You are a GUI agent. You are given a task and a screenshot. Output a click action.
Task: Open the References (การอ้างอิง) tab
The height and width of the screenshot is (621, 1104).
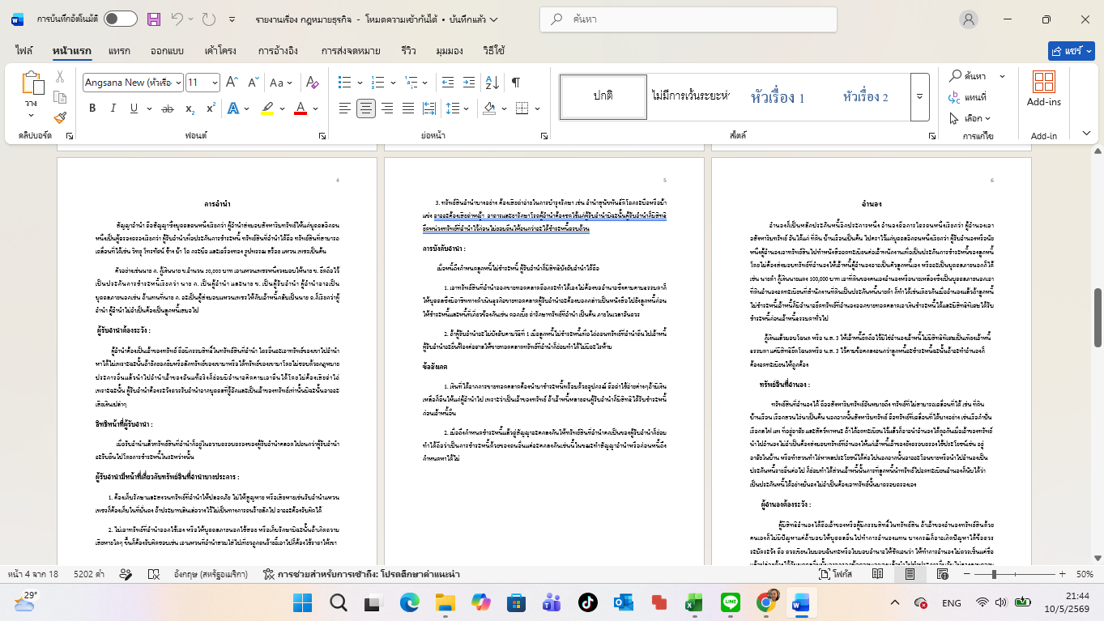[x=278, y=51]
